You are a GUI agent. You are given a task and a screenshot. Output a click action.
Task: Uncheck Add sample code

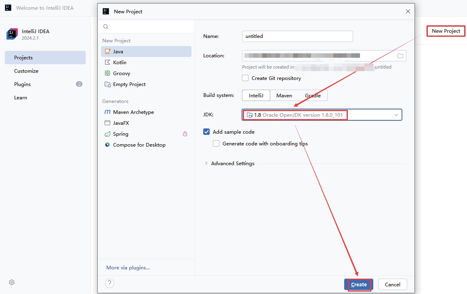[x=206, y=132]
